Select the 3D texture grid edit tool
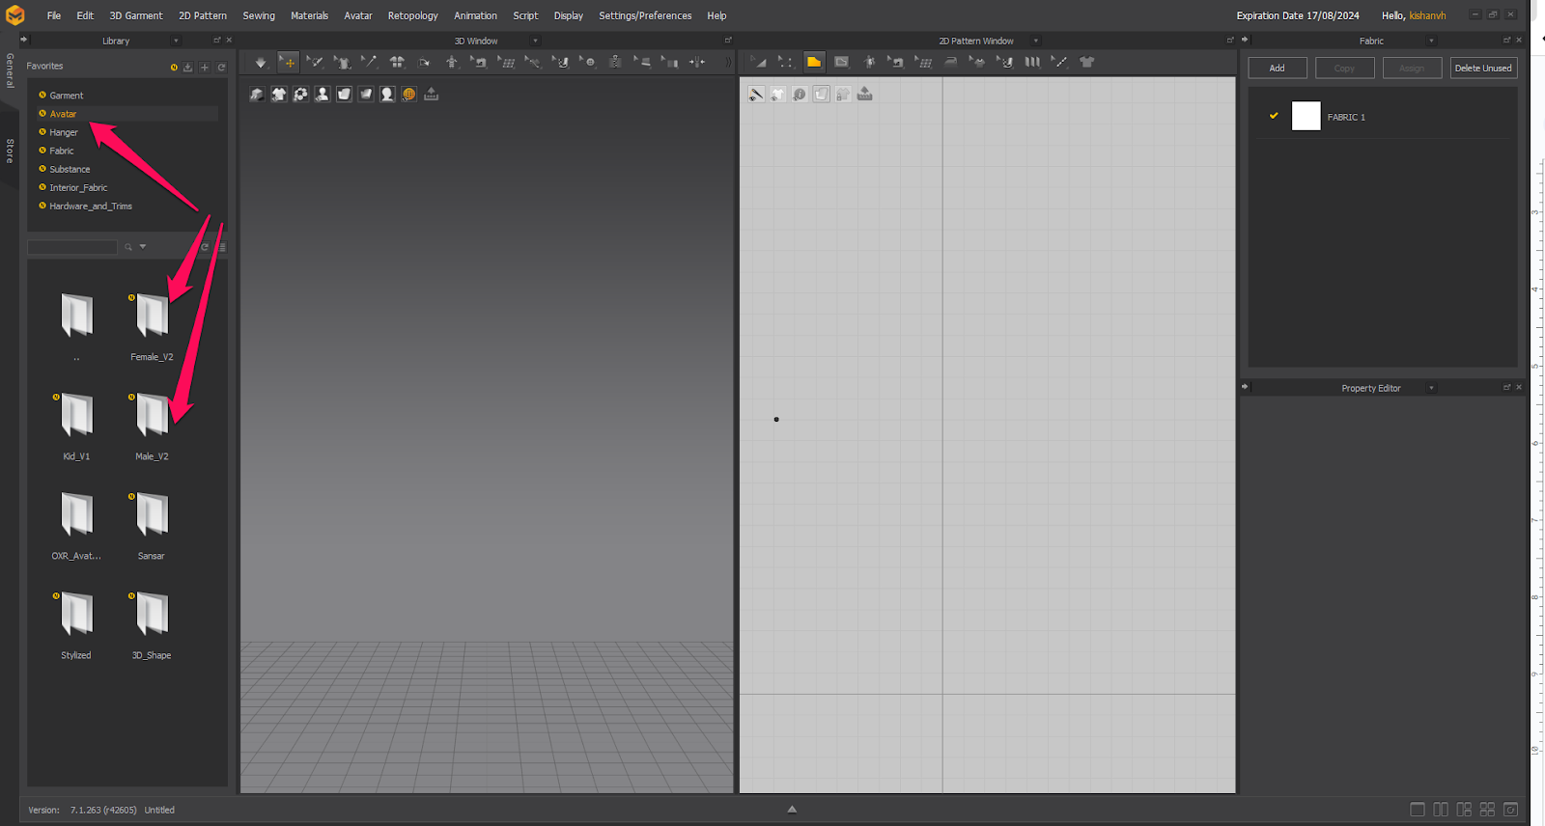The width and height of the screenshot is (1545, 826). (x=506, y=63)
